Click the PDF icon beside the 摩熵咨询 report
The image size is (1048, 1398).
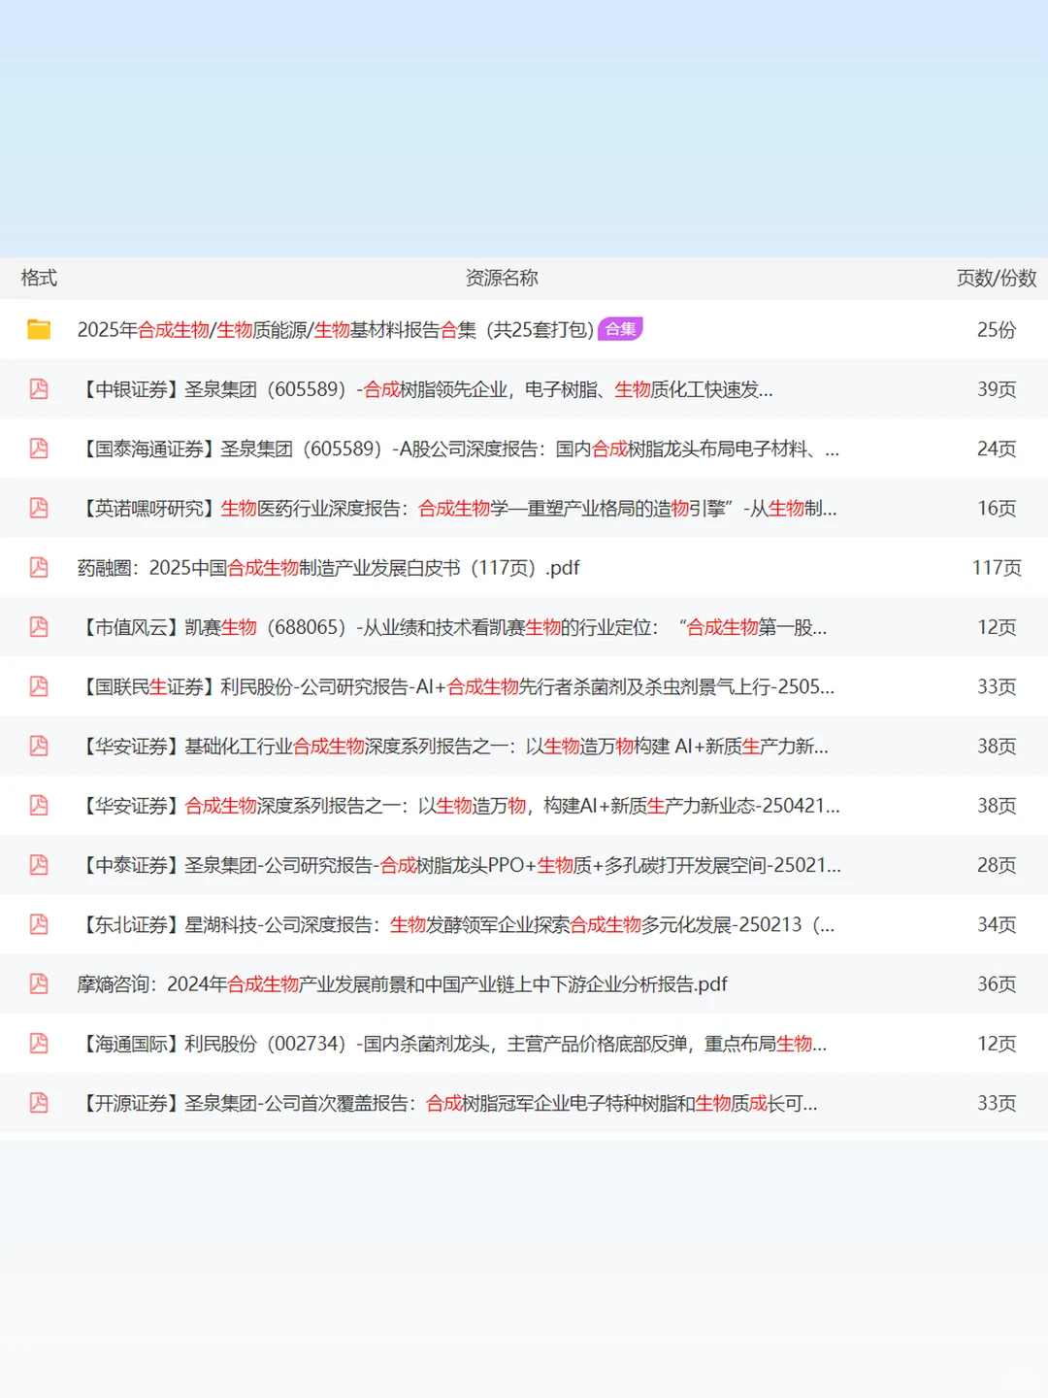click(x=39, y=983)
